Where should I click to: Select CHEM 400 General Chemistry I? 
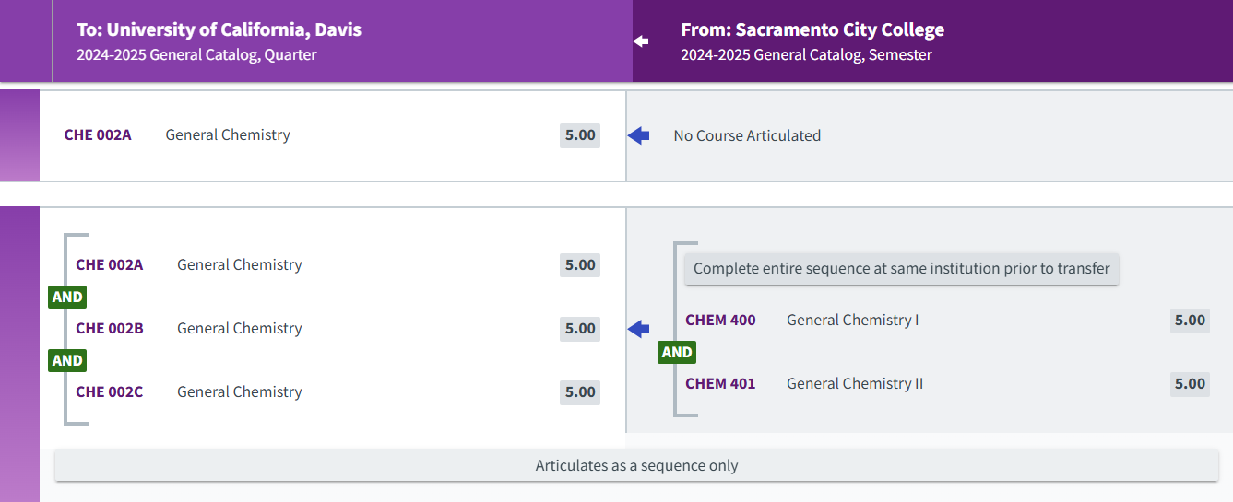coord(720,321)
